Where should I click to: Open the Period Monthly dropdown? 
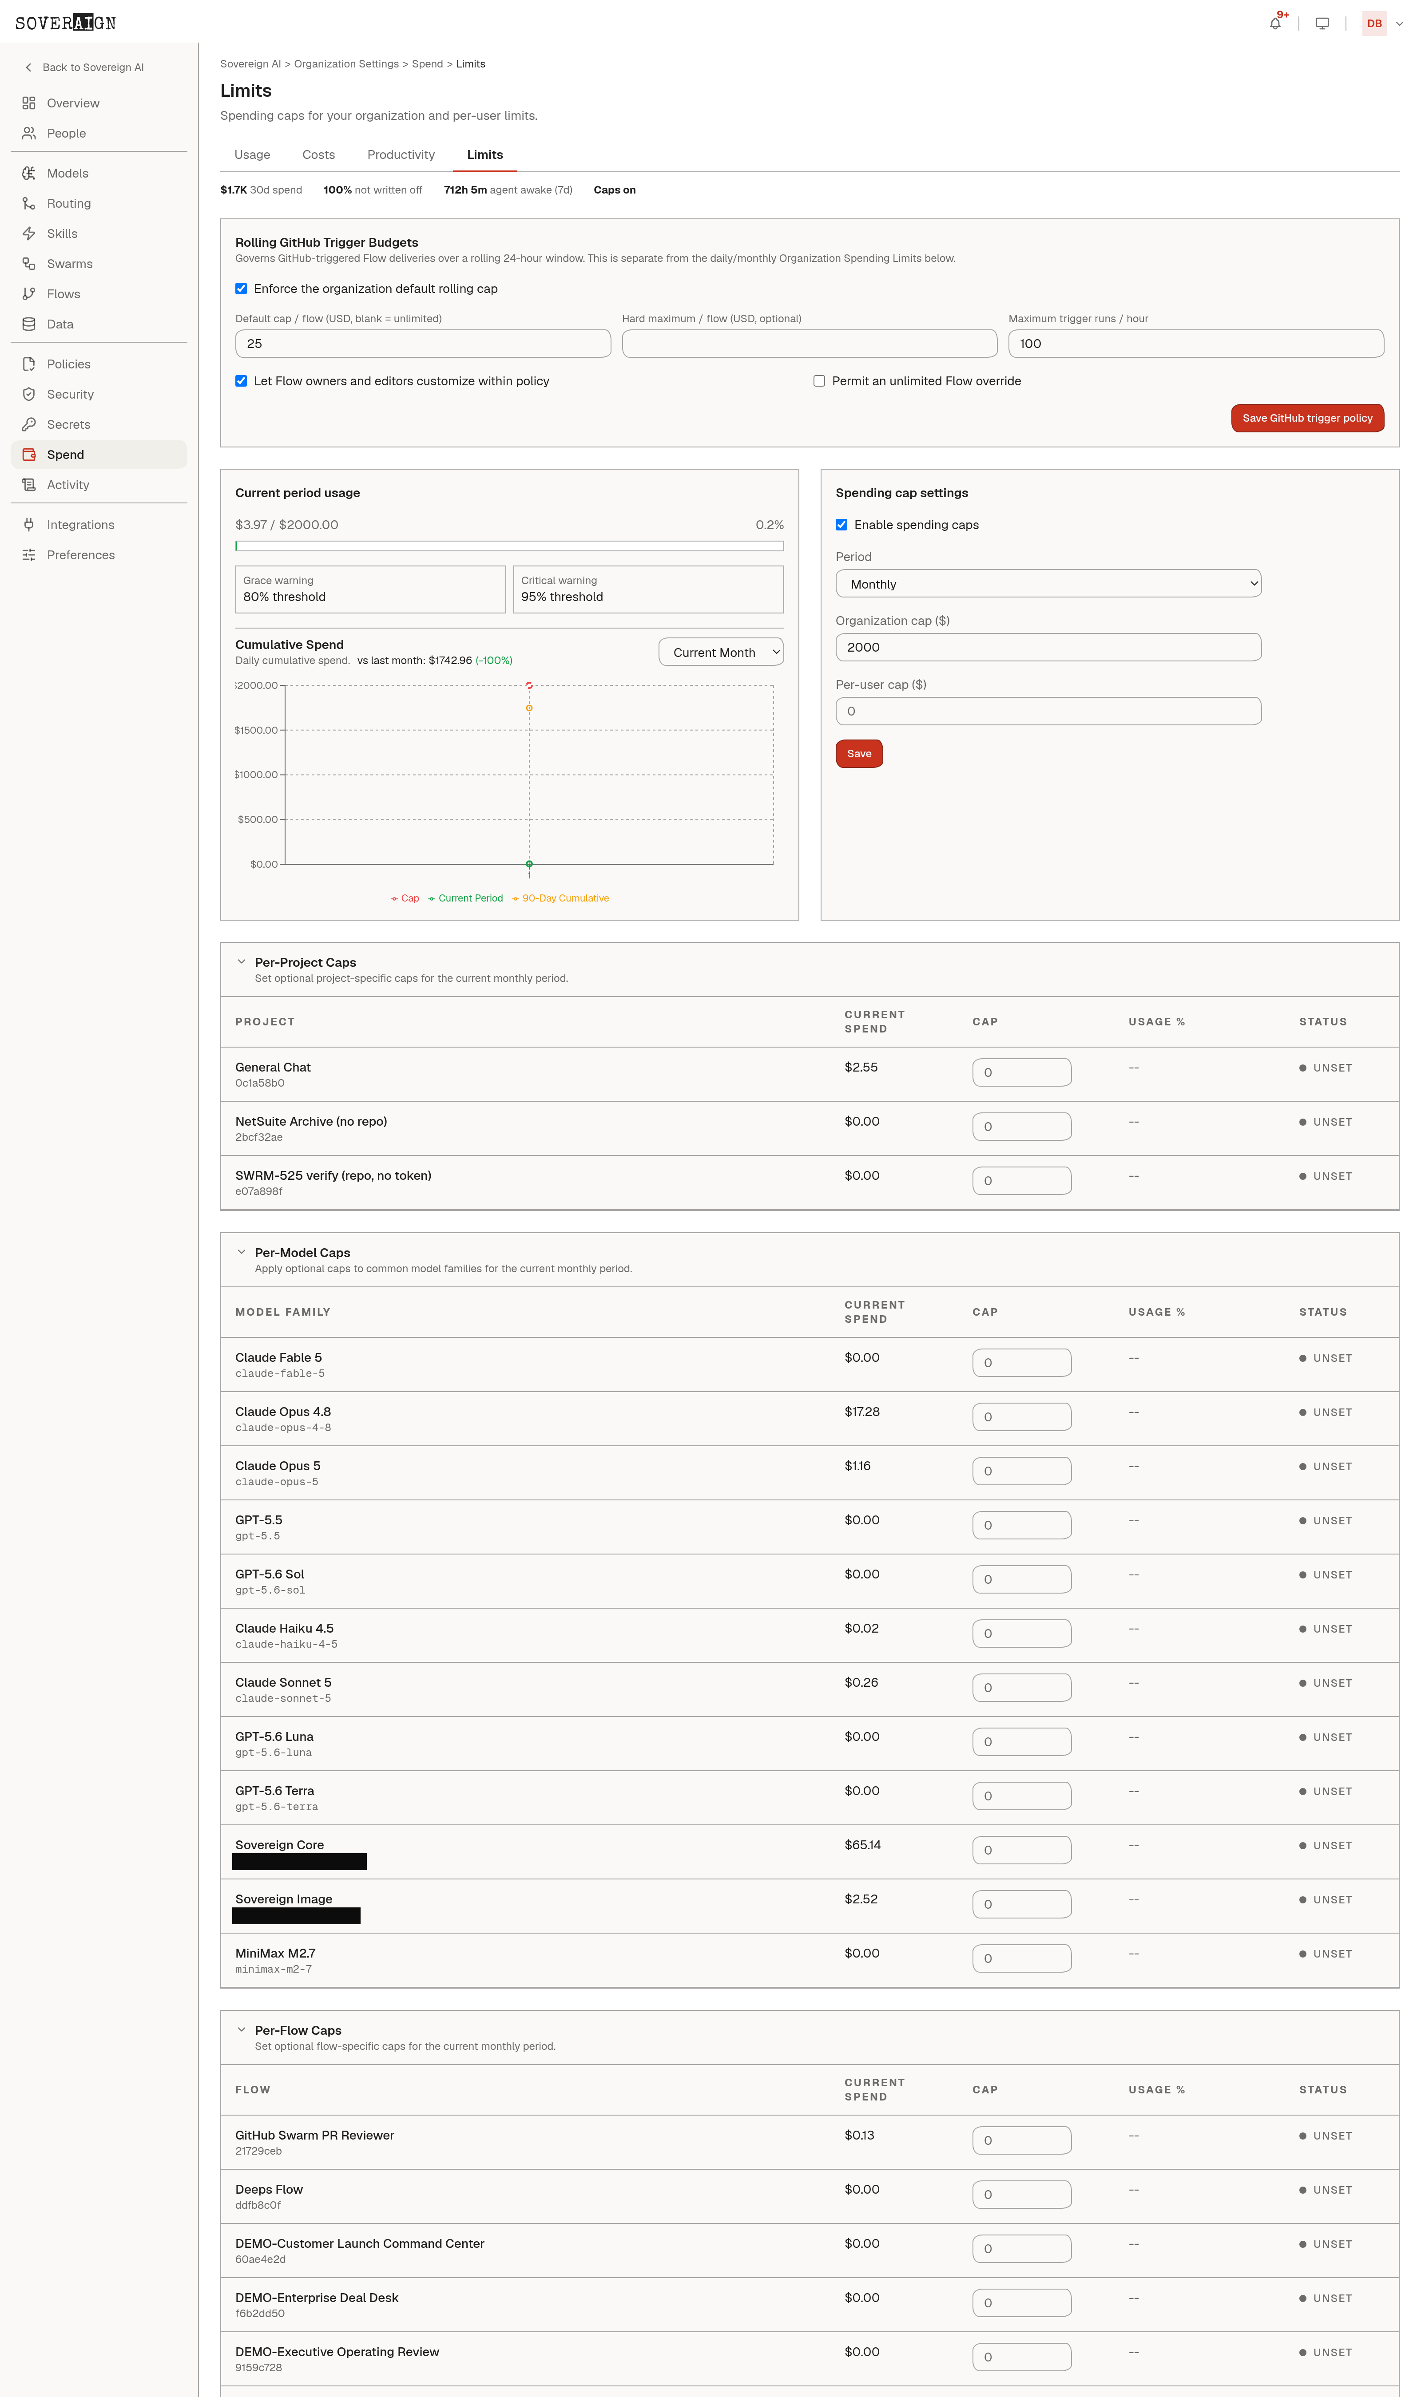click(x=1048, y=584)
